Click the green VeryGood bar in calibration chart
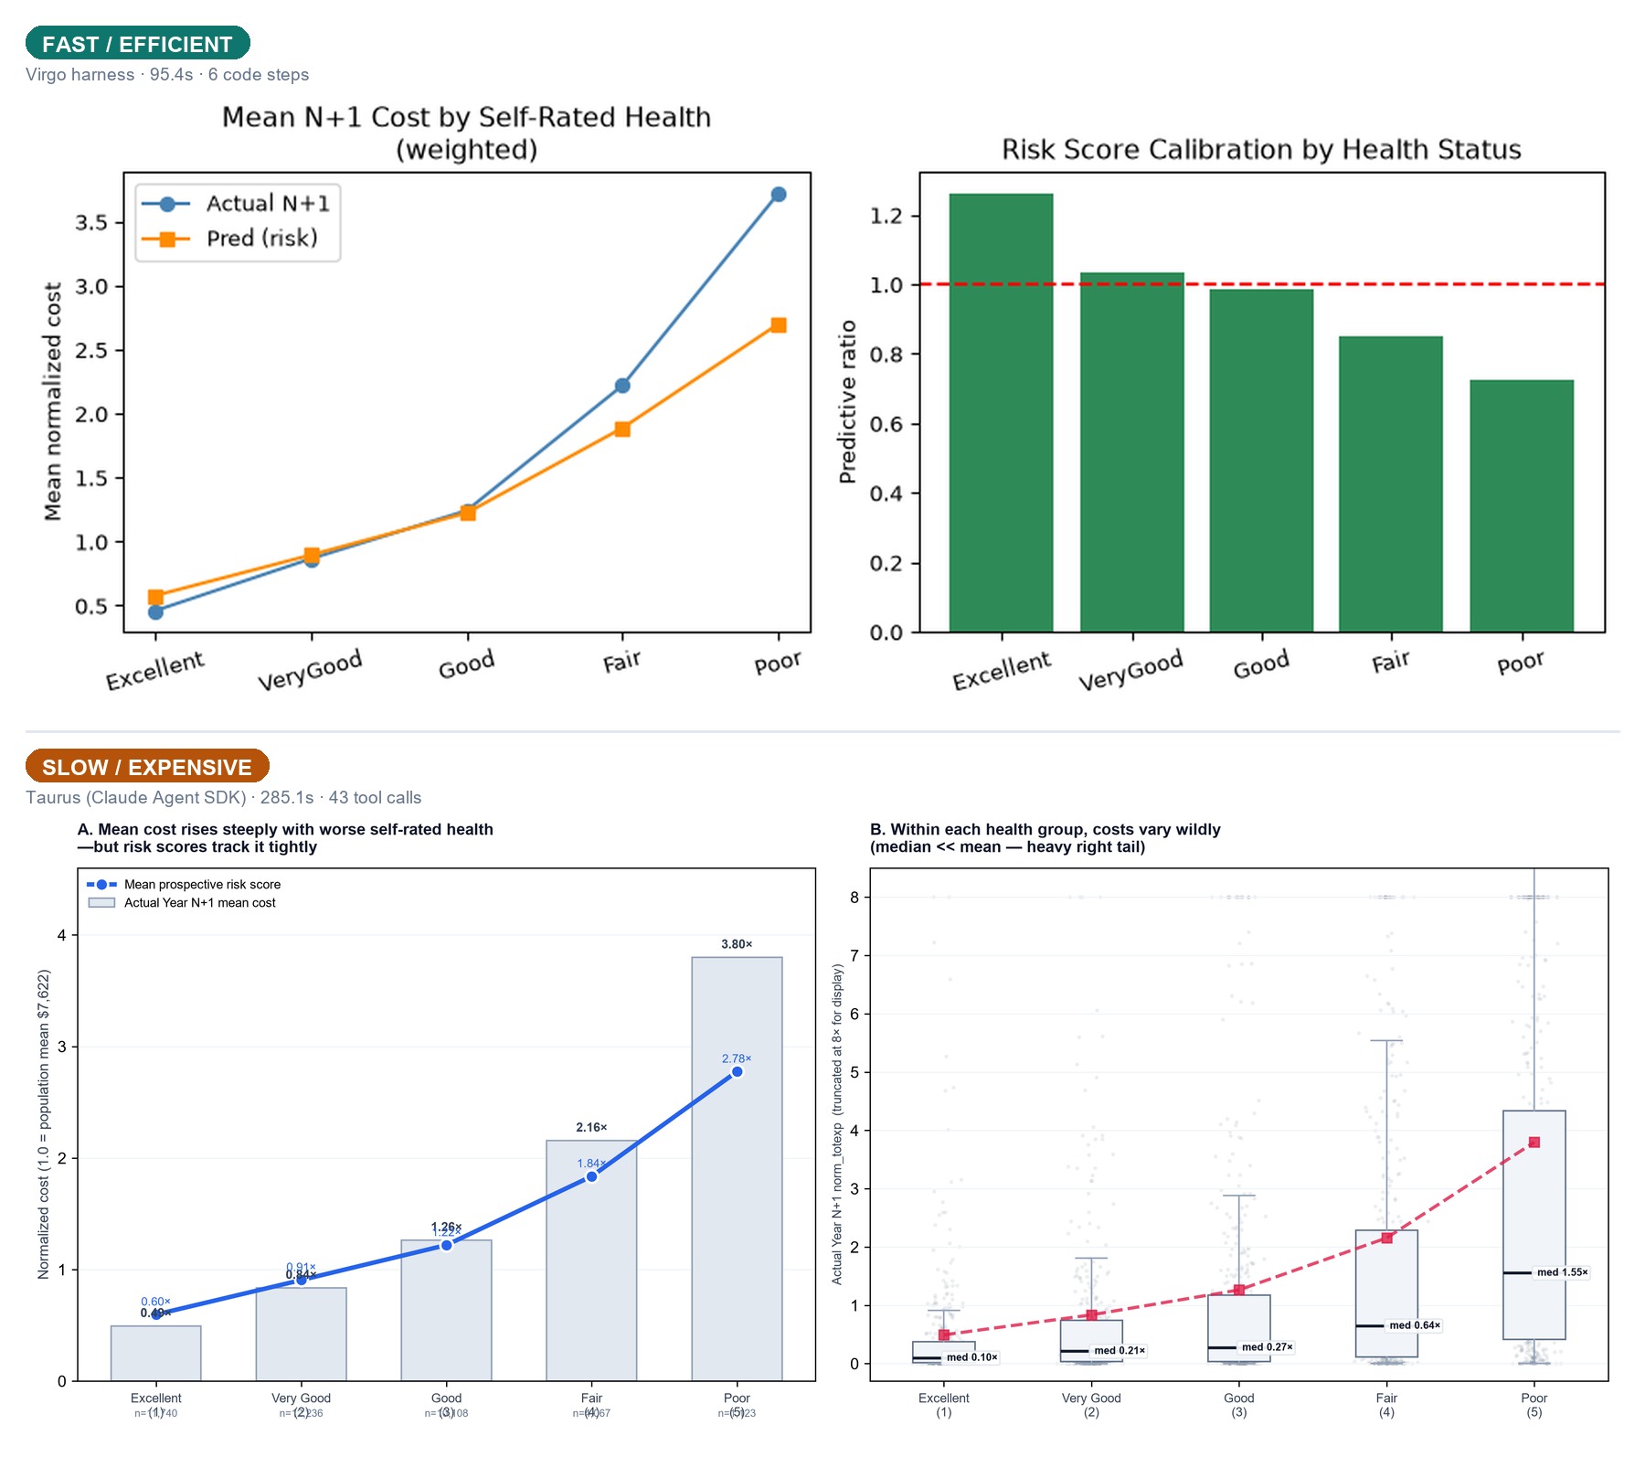 1132,452
